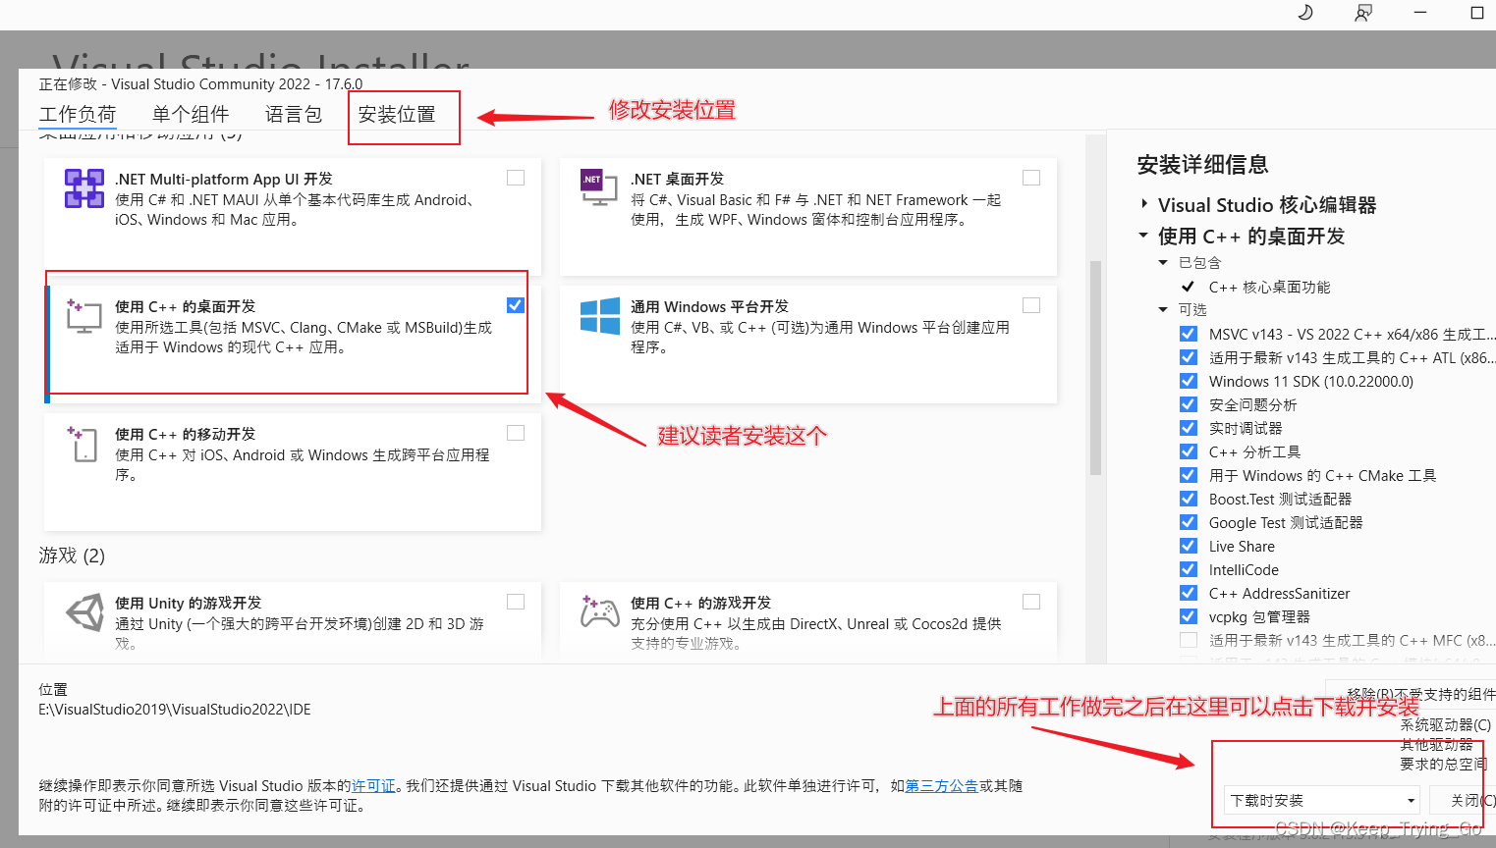
Task: Click the C++ mobile development icon
Action: tap(83, 444)
